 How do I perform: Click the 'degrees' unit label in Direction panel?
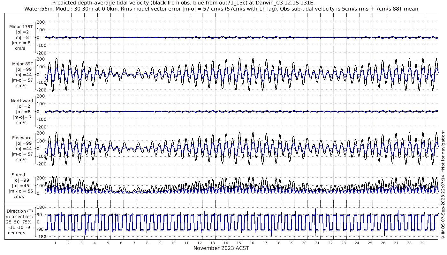(x=17, y=233)
